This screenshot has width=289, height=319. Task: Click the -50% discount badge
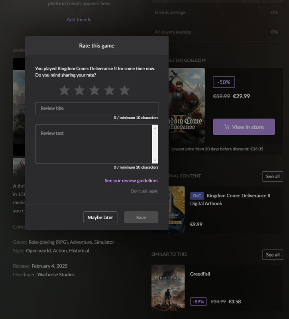coord(224,82)
